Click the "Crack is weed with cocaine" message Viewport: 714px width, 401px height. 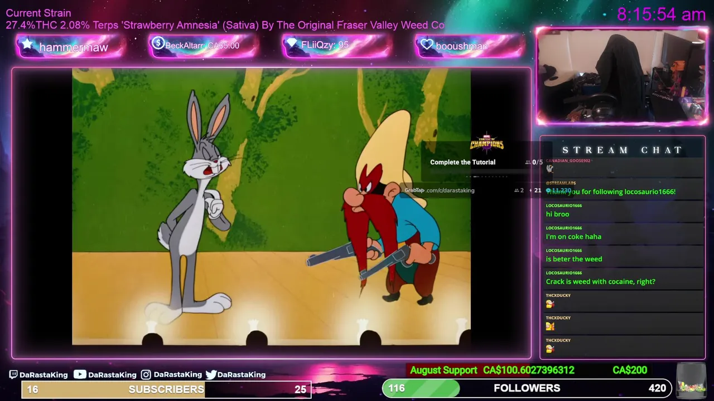[x=600, y=282]
